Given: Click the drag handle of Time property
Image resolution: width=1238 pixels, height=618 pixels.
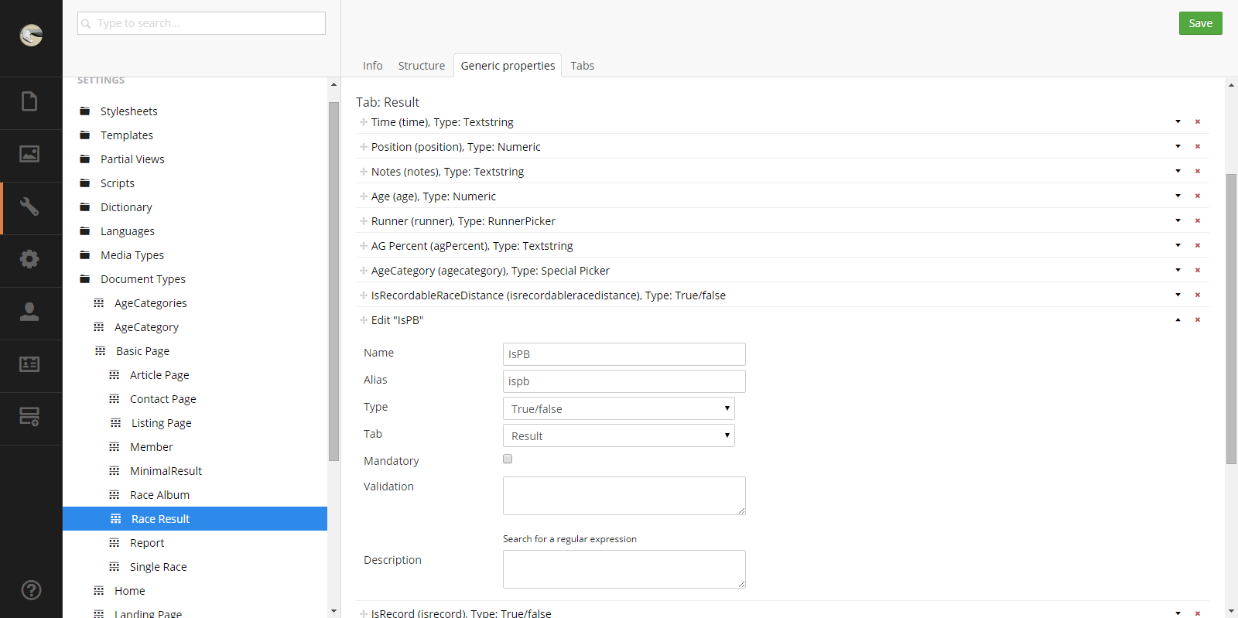Looking at the screenshot, I should [x=363, y=122].
